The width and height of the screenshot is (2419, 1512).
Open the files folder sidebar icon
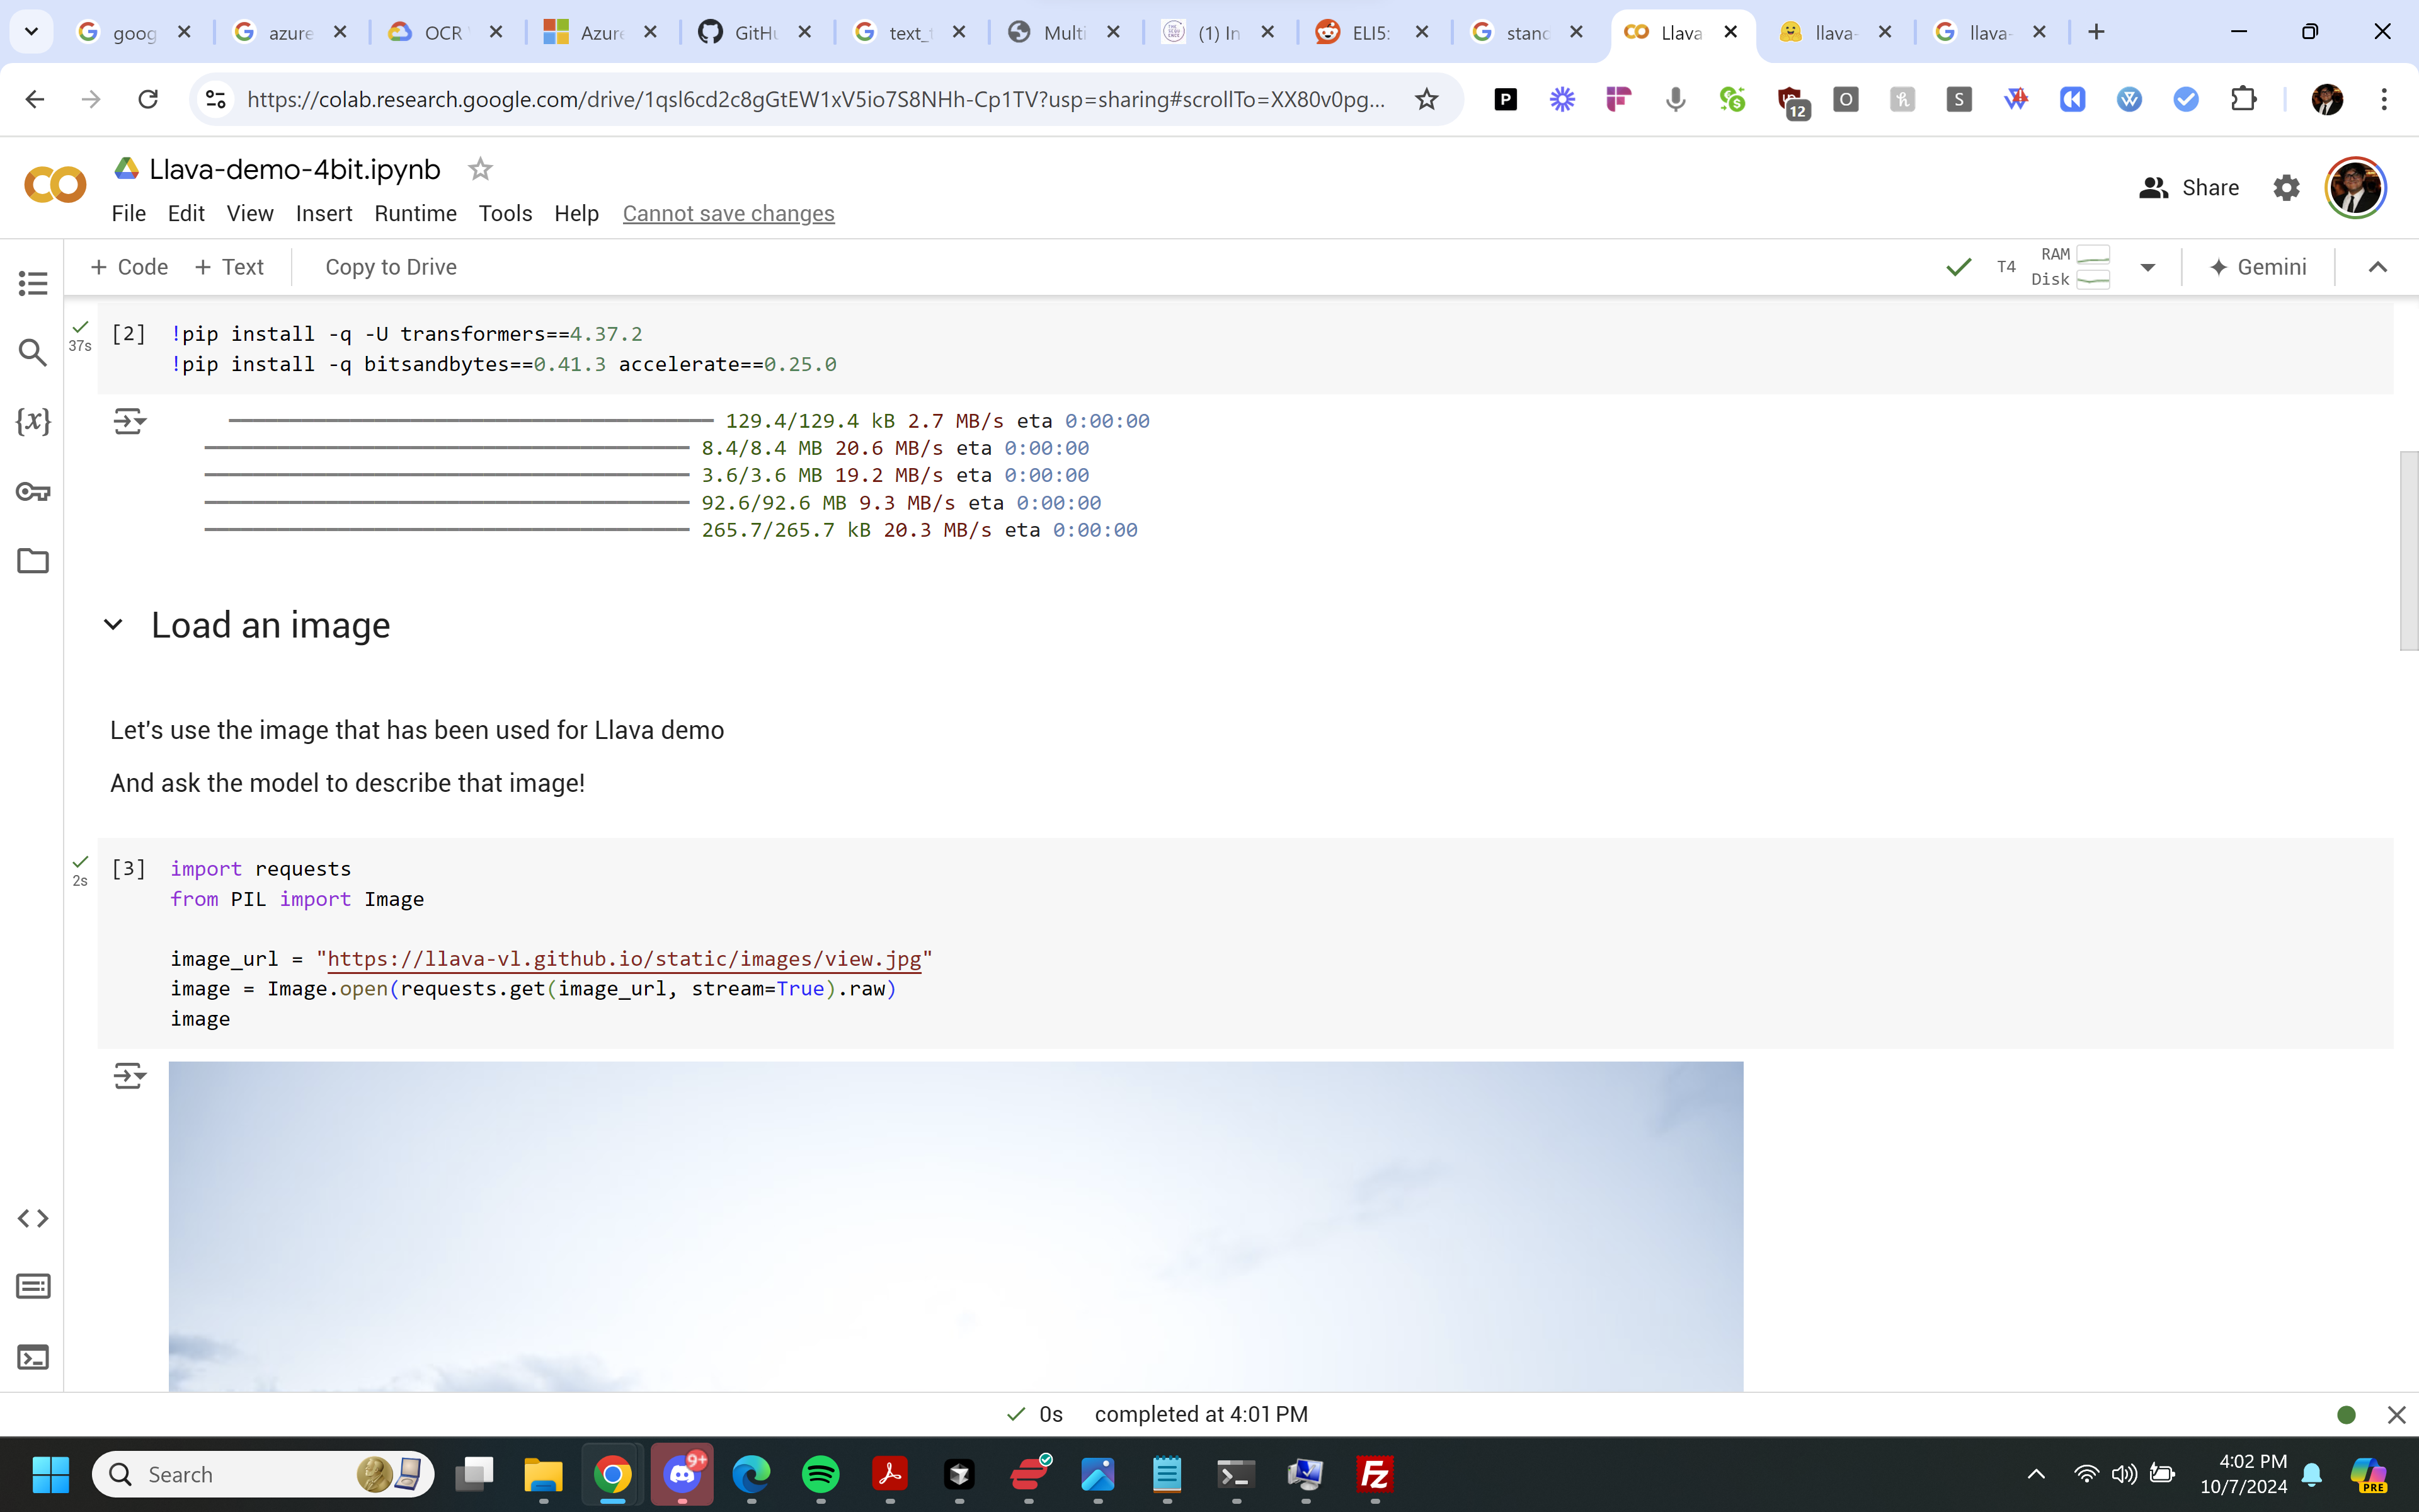pos(33,560)
